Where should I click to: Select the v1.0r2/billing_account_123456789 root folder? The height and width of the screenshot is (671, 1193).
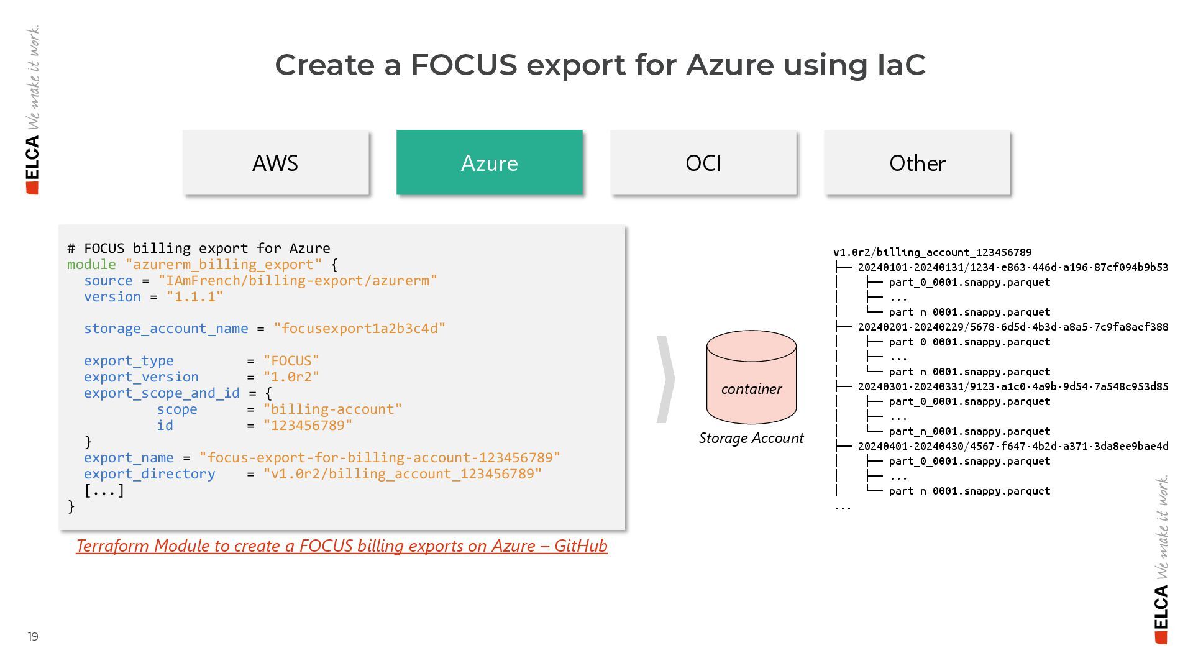point(932,252)
